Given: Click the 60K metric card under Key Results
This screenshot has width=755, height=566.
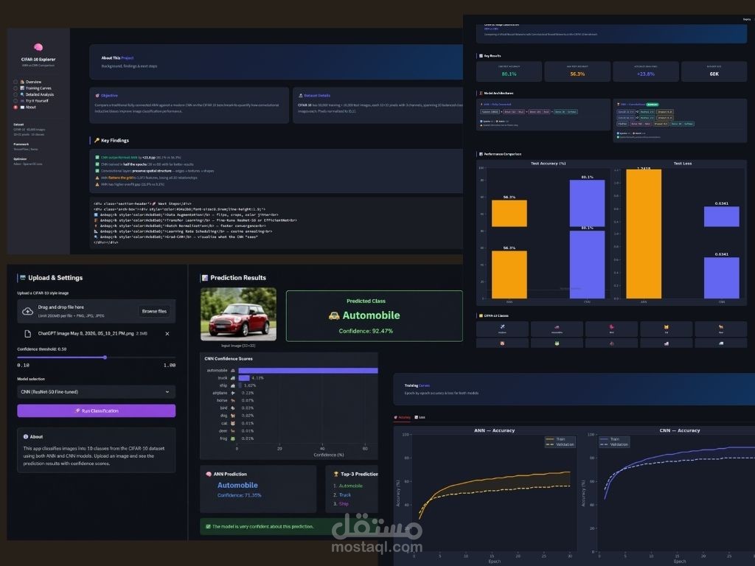Looking at the screenshot, I should pyautogui.click(x=714, y=71).
